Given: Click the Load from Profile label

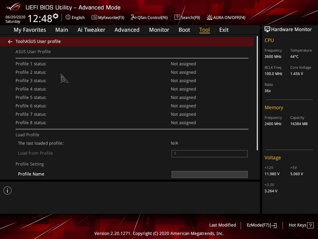Looking at the screenshot, I should click(35, 153).
